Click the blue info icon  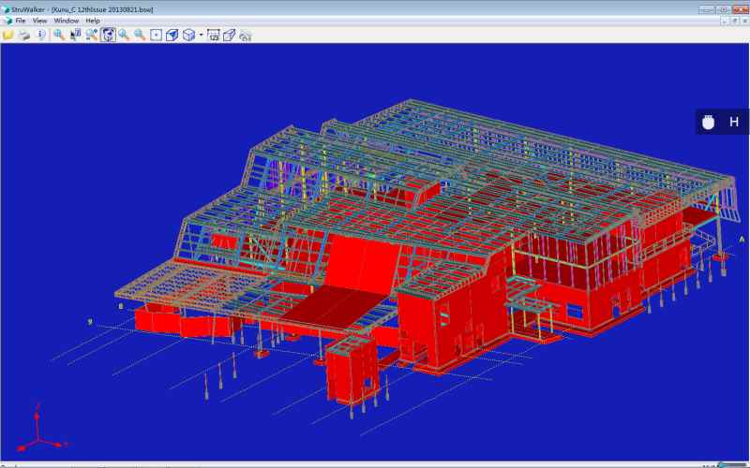point(40,35)
